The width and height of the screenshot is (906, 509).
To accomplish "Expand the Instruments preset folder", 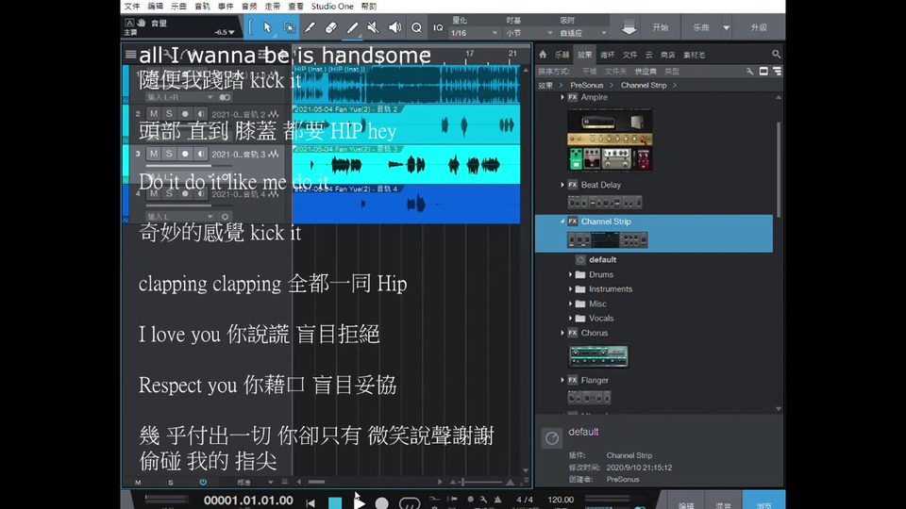I will pos(570,289).
